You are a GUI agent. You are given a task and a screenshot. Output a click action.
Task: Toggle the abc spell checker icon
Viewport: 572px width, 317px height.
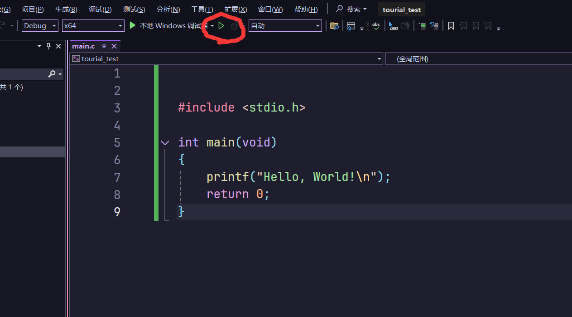376,26
